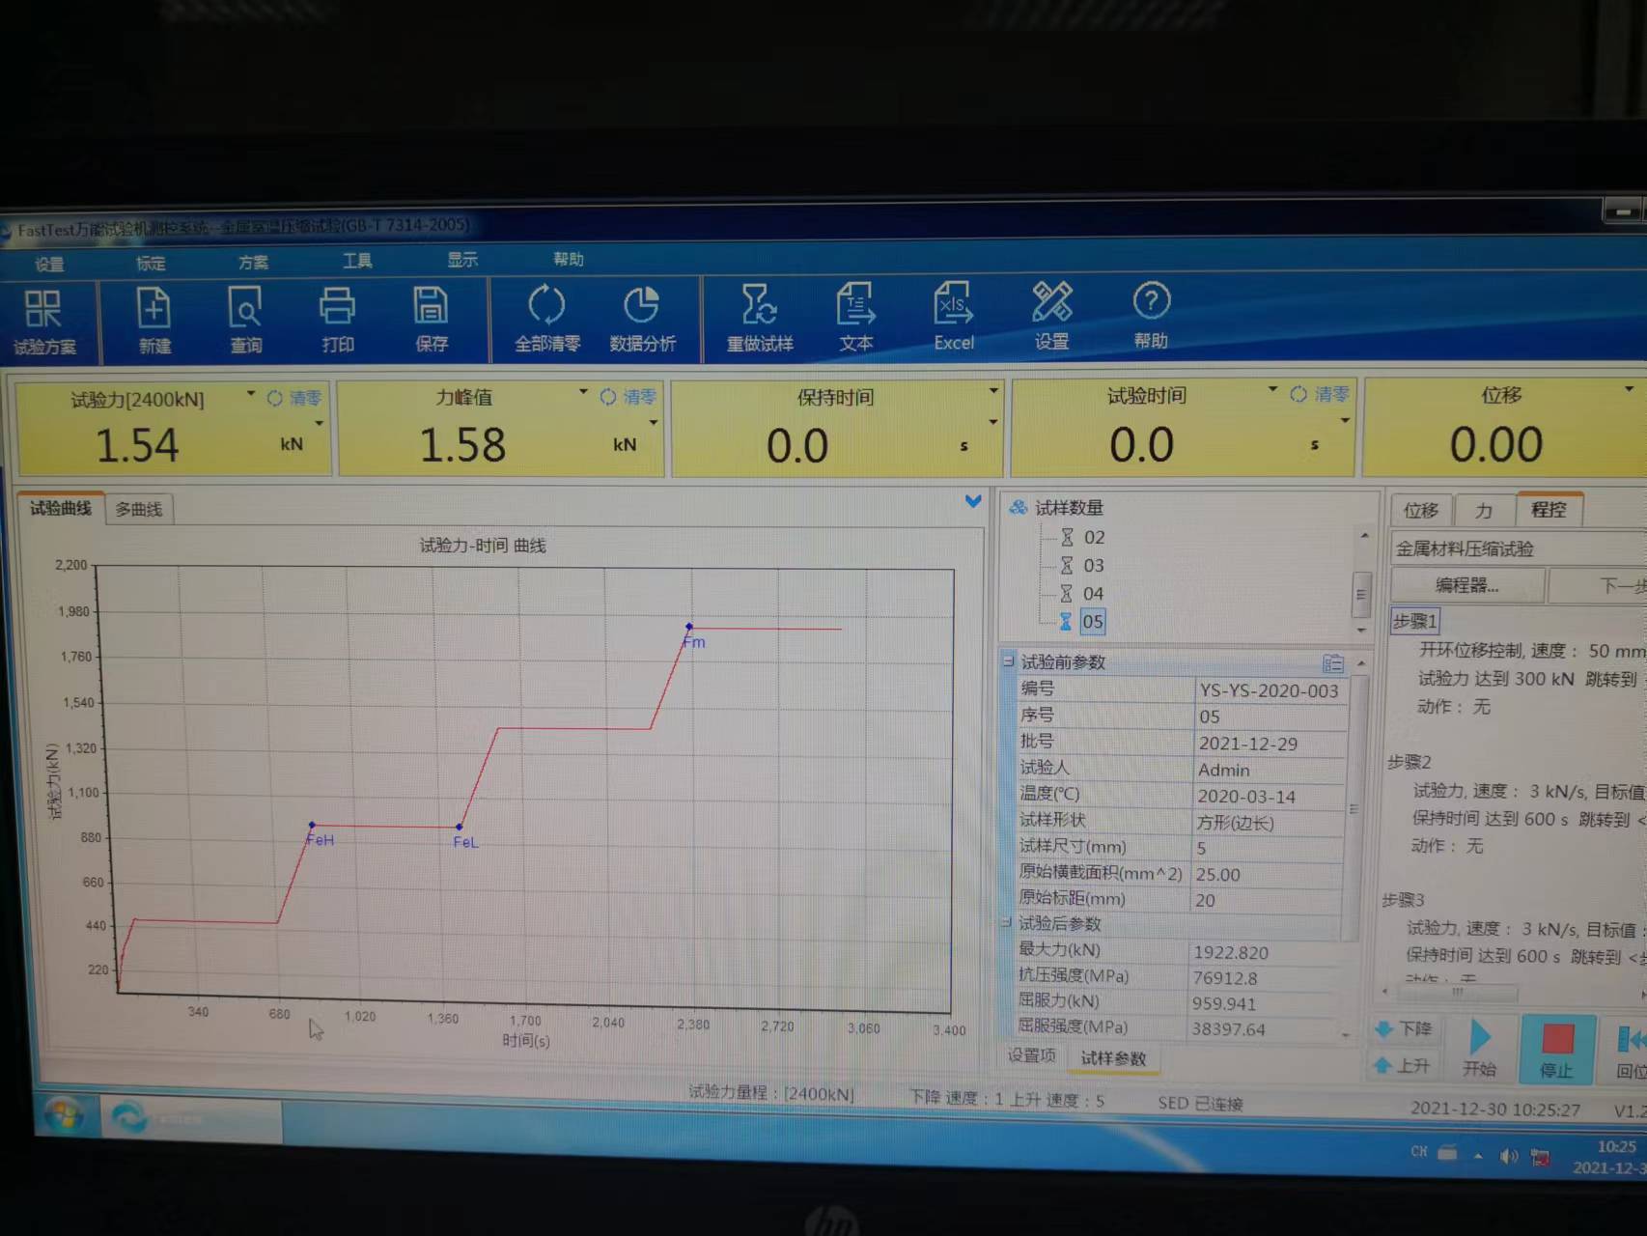Switch to the 位移 control tab
Viewport: 1647px width, 1236px height.
pos(1421,510)
